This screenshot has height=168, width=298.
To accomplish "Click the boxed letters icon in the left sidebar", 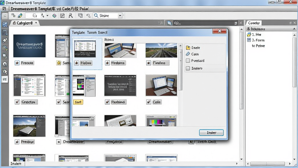I will (5, 79).
